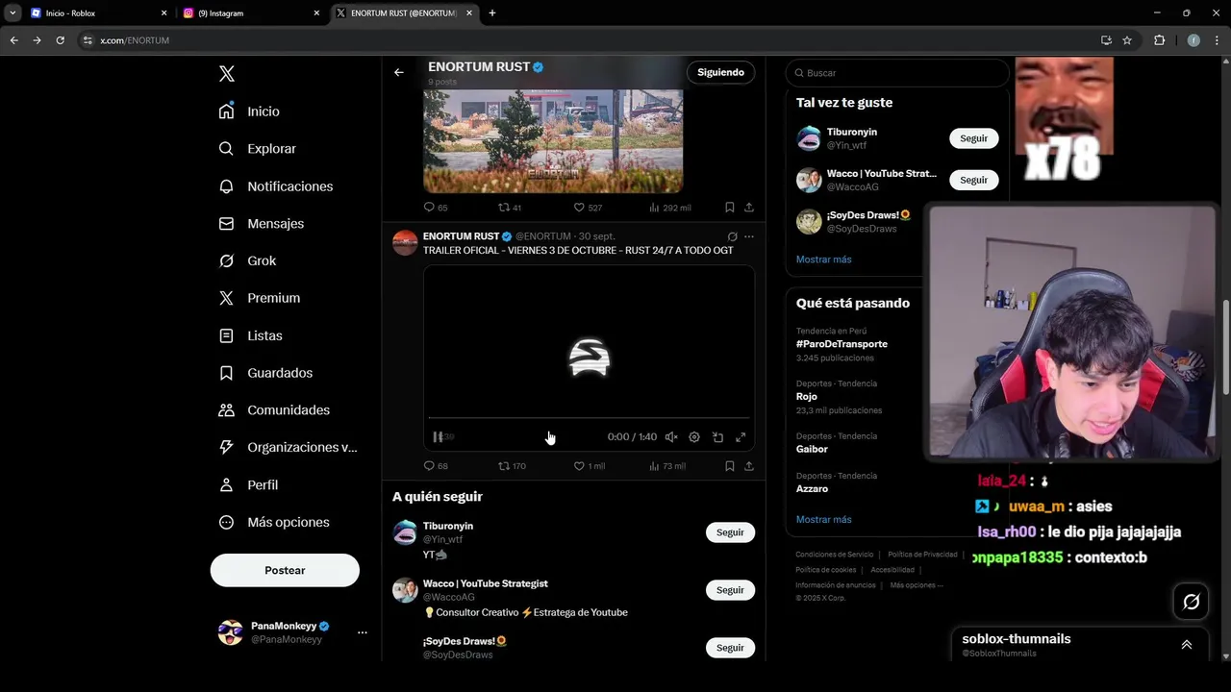Open more options dots on trailer post
Viewport: 1231px width, 692px height.
(749, 236)
